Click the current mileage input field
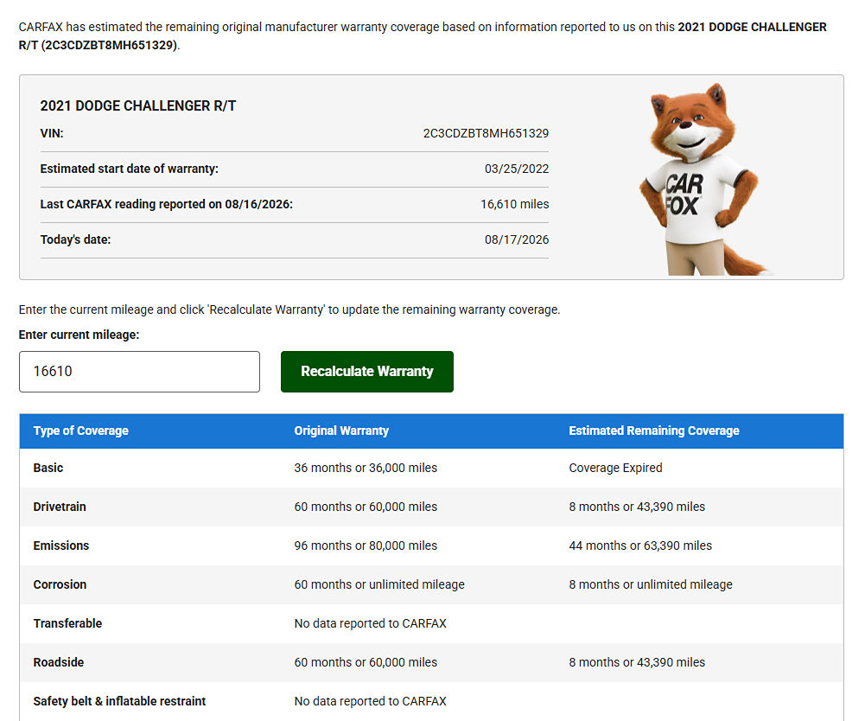 (x=140, y=372)
